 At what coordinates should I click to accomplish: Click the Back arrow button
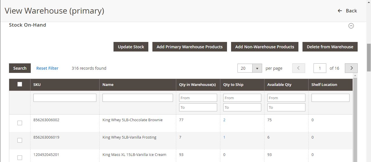(x=347, y=11)
